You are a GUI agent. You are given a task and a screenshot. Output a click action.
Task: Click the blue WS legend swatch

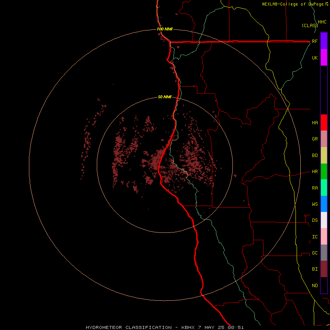[x=324, y=204]
